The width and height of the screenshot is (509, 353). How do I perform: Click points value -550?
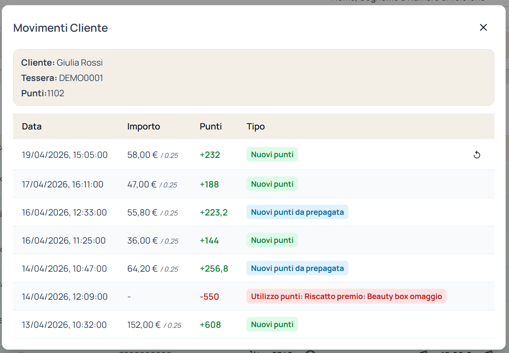coord(209,296)
